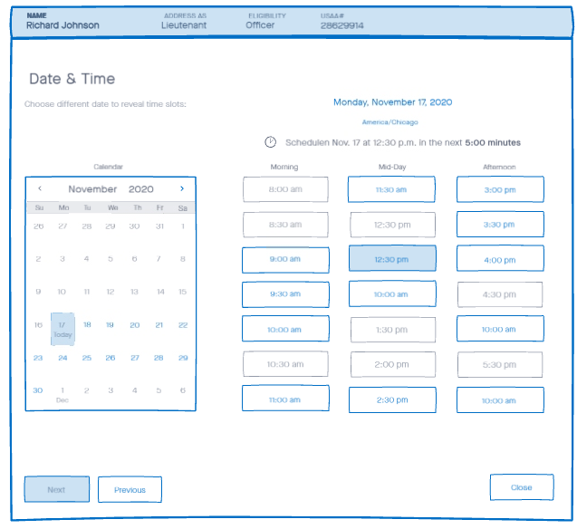Choose the 2:30 pm slot
577x529 pixels.
click(392, 399)
